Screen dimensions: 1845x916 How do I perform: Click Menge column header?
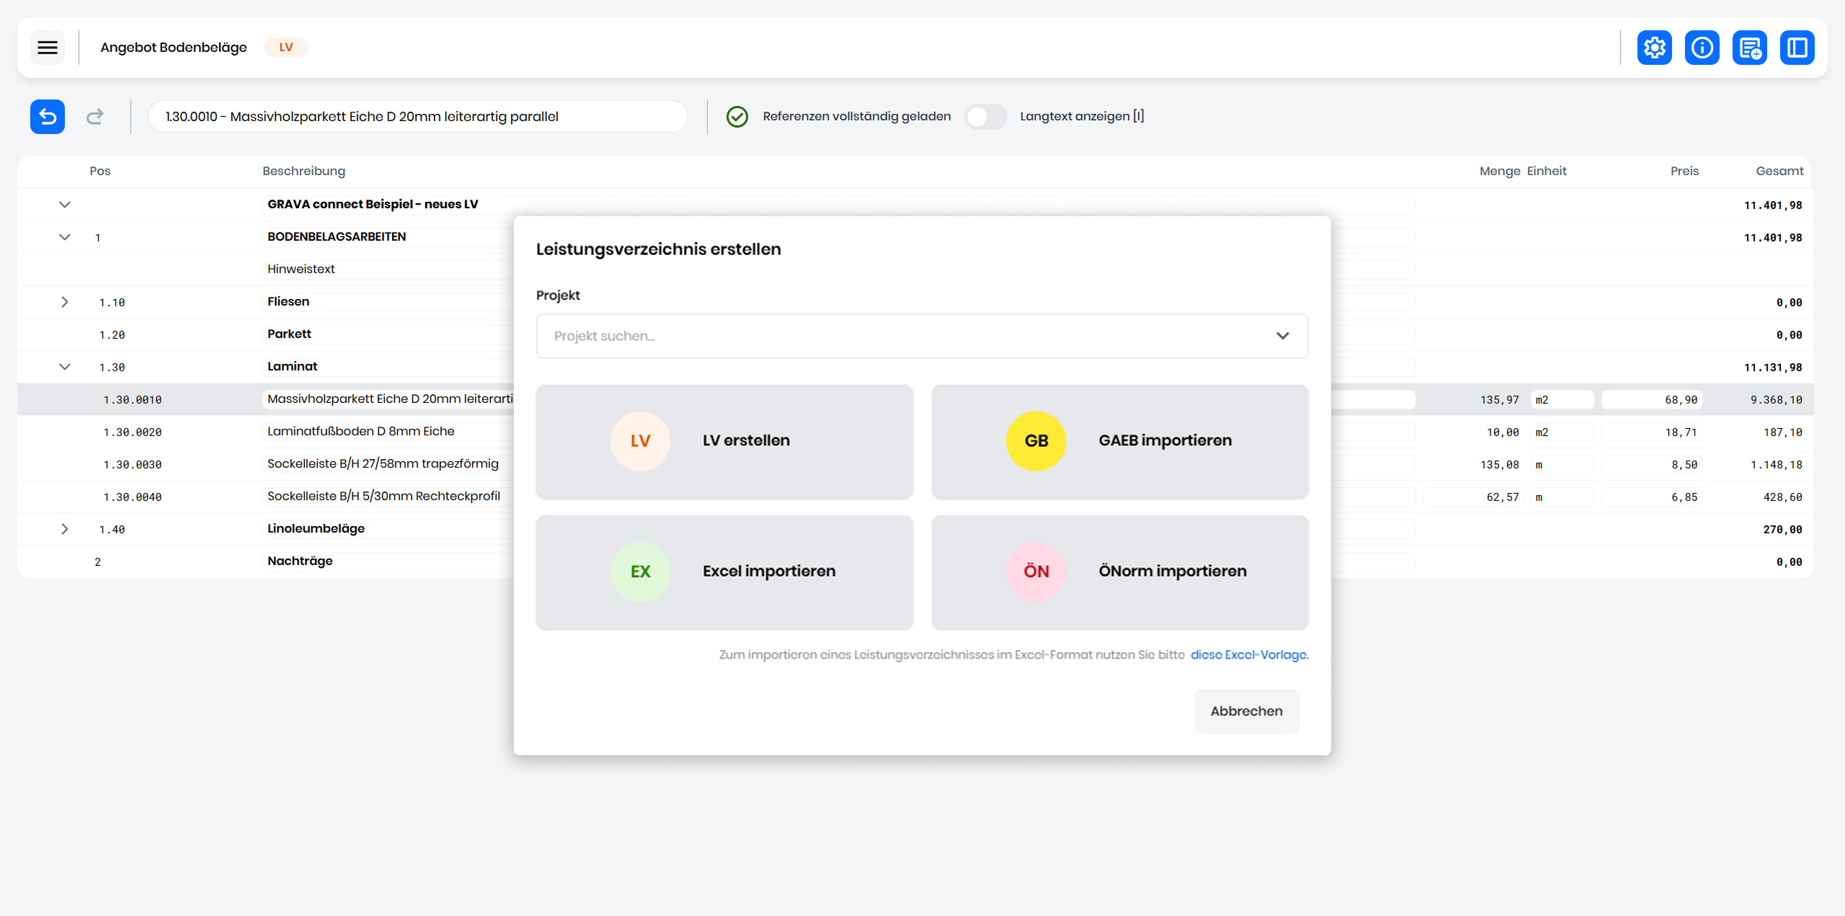[1500, 171]
